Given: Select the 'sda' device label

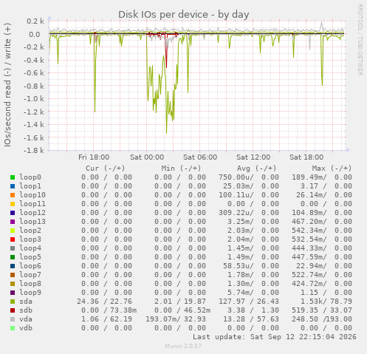Looking at the screenshot, I should pos(26,302).
